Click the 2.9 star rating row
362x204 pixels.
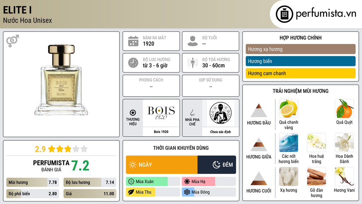(x=62, y=149)
